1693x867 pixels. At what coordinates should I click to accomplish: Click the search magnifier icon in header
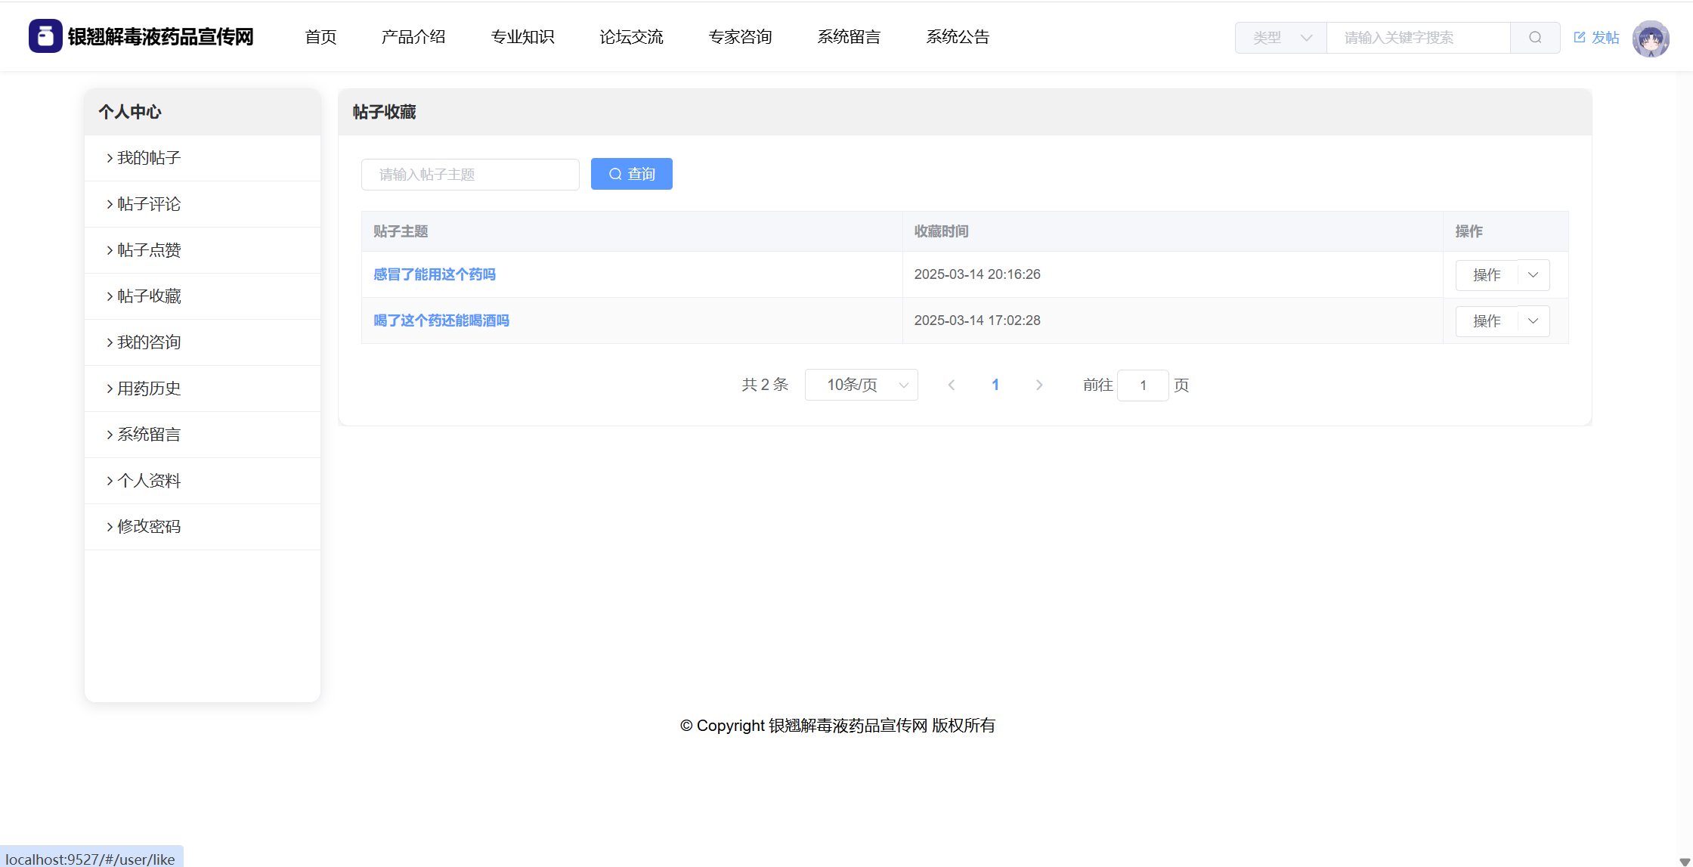point(1534,38)
